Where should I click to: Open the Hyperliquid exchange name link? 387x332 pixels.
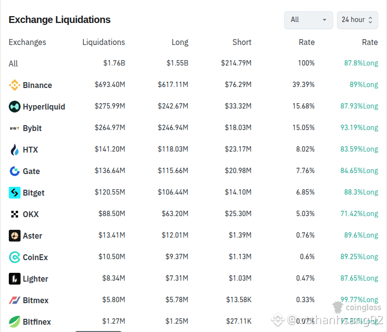(x=44, y=107)
